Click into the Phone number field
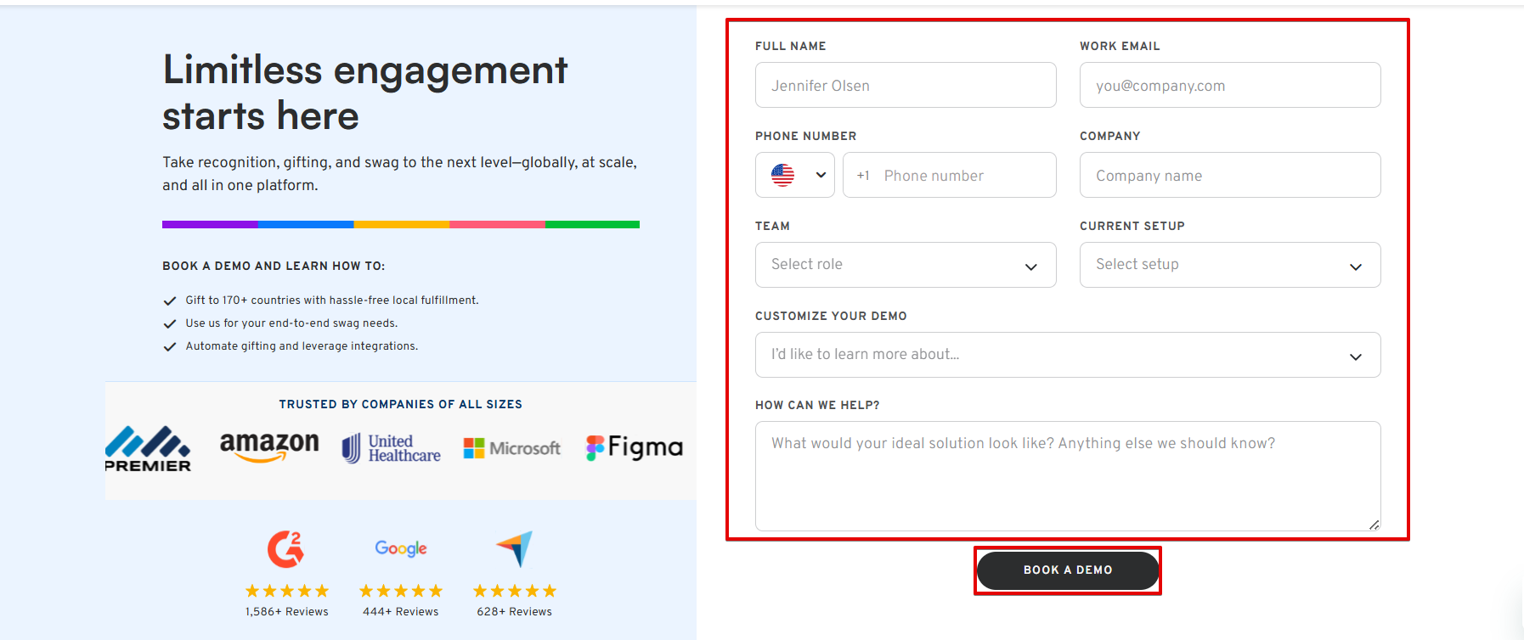This screenshot has height=640, width=1524. (950, 175)
